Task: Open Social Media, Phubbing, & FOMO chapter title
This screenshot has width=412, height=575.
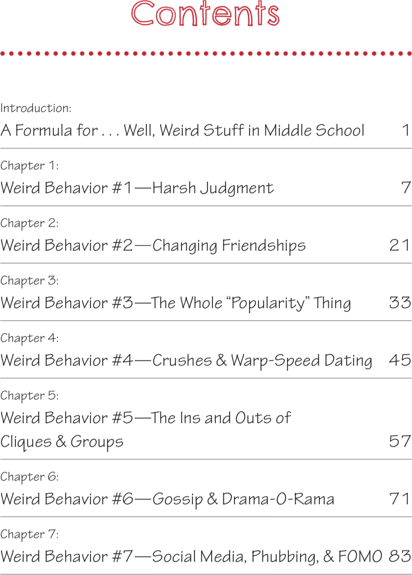Action: click(191, 557)
